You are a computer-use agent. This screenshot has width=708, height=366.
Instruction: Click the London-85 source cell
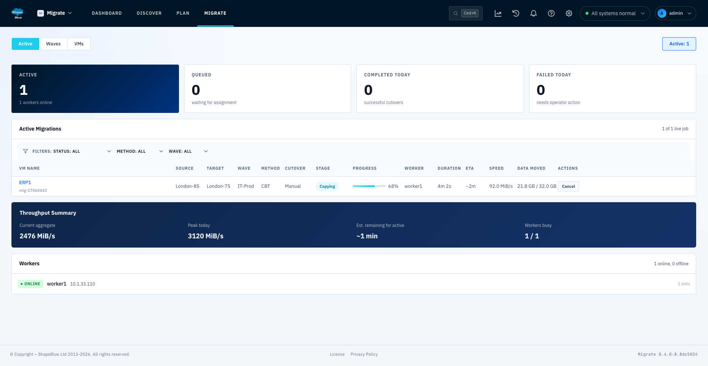[187, 186]
